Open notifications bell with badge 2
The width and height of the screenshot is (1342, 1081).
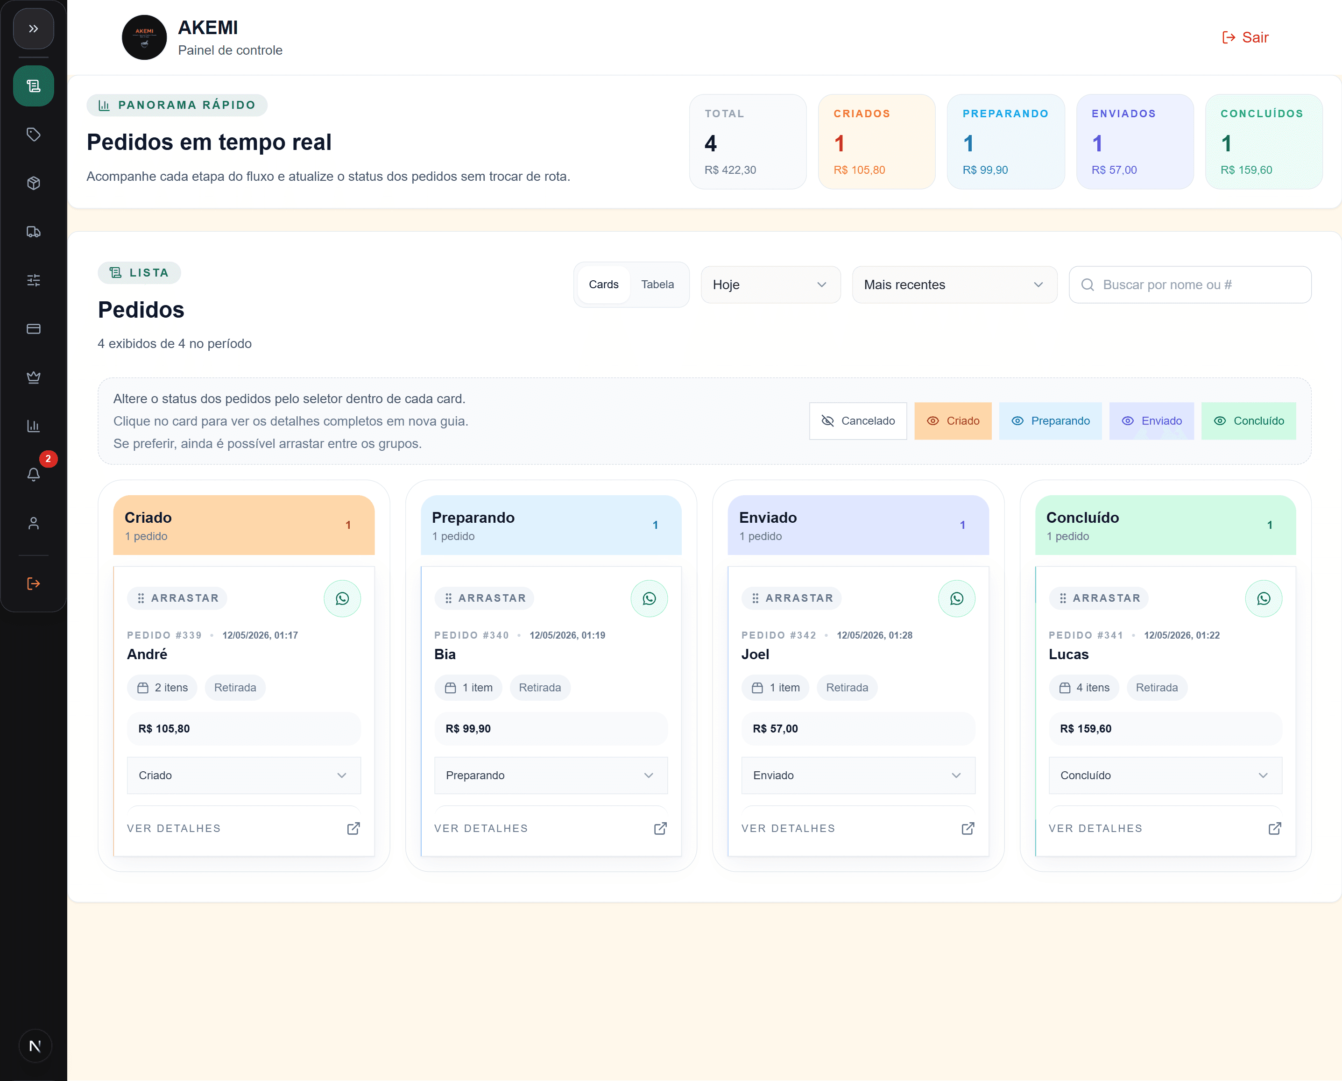point(34,475)
